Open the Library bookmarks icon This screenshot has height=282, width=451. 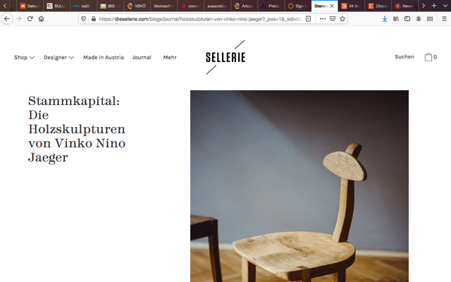[396, 19]
